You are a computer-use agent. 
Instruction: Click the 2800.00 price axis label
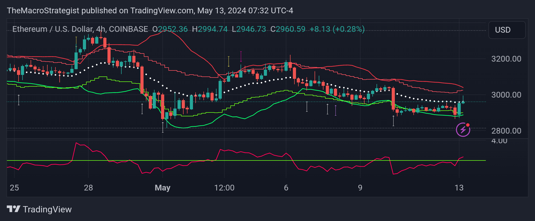(x=506, y=131)
